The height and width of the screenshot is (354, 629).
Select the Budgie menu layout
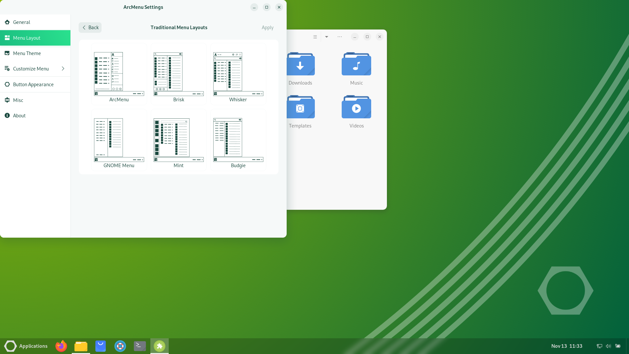238,140
